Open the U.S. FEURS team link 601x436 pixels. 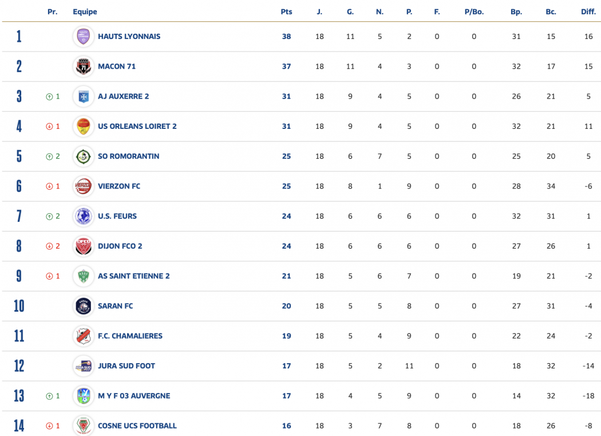(x=117, y=216)
